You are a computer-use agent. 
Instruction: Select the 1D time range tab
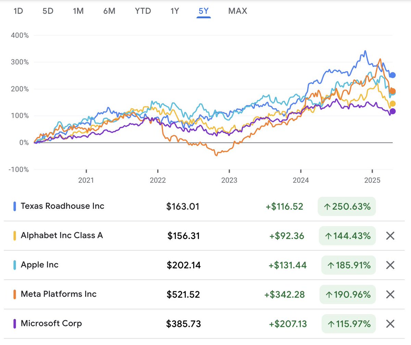[18, 11]
